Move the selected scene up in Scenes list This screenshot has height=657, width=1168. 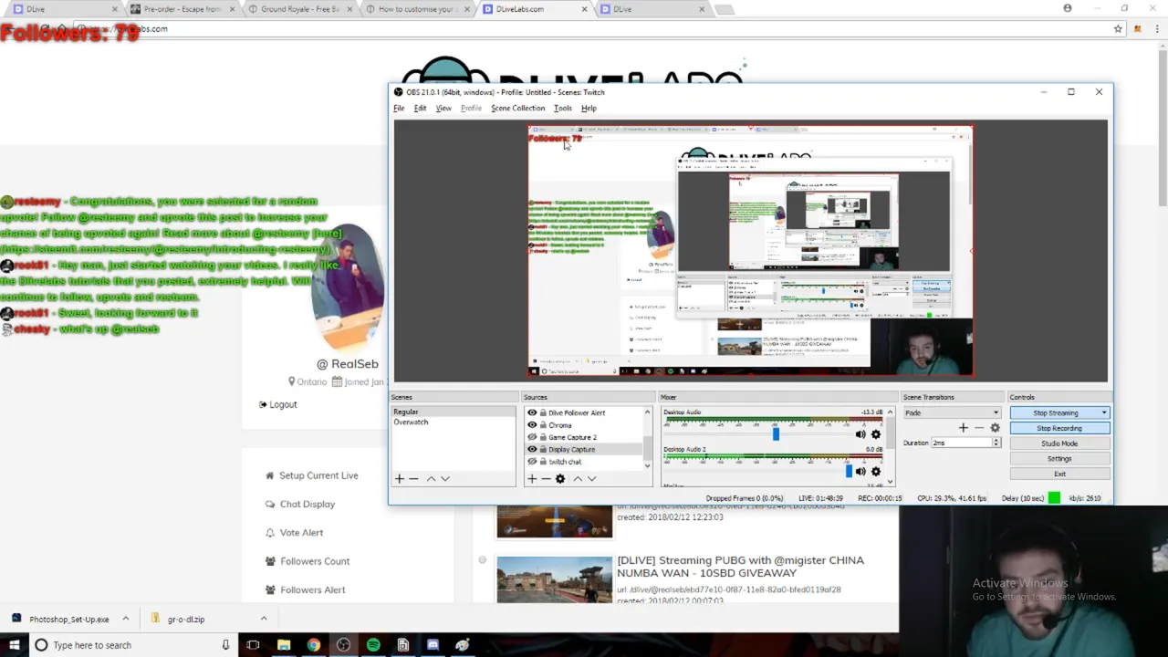pyautogui.click(x=431, y=478)
